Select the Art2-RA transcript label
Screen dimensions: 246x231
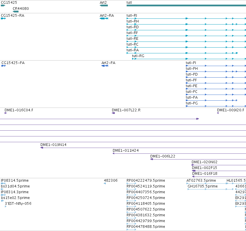click(x=107, y=16)
